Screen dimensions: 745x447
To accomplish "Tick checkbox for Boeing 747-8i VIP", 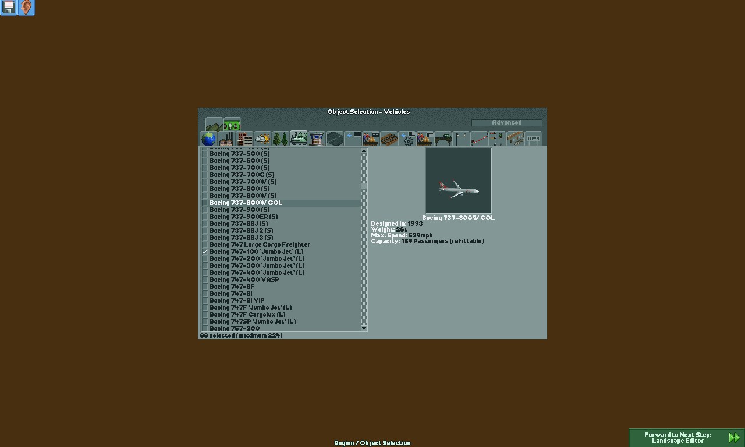I will (205, 300).
